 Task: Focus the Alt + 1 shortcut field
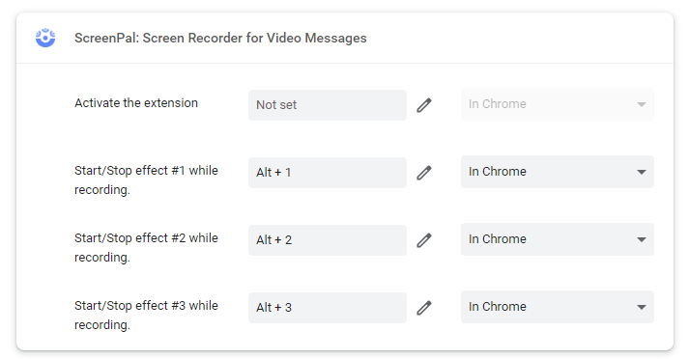tap(328, 173)
